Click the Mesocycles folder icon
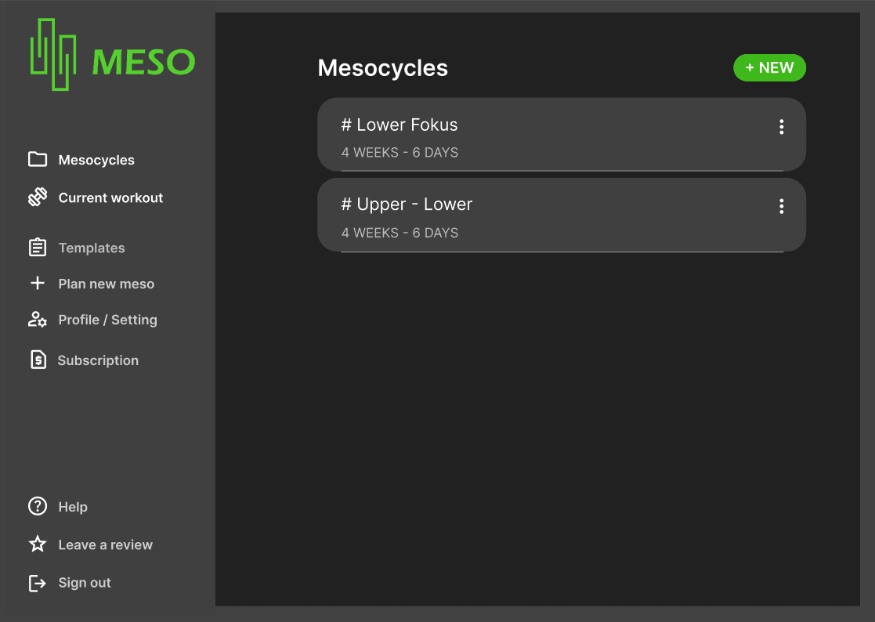Image resolution: width=875 pixels, height=622 pixels. (x=38, y=160)
